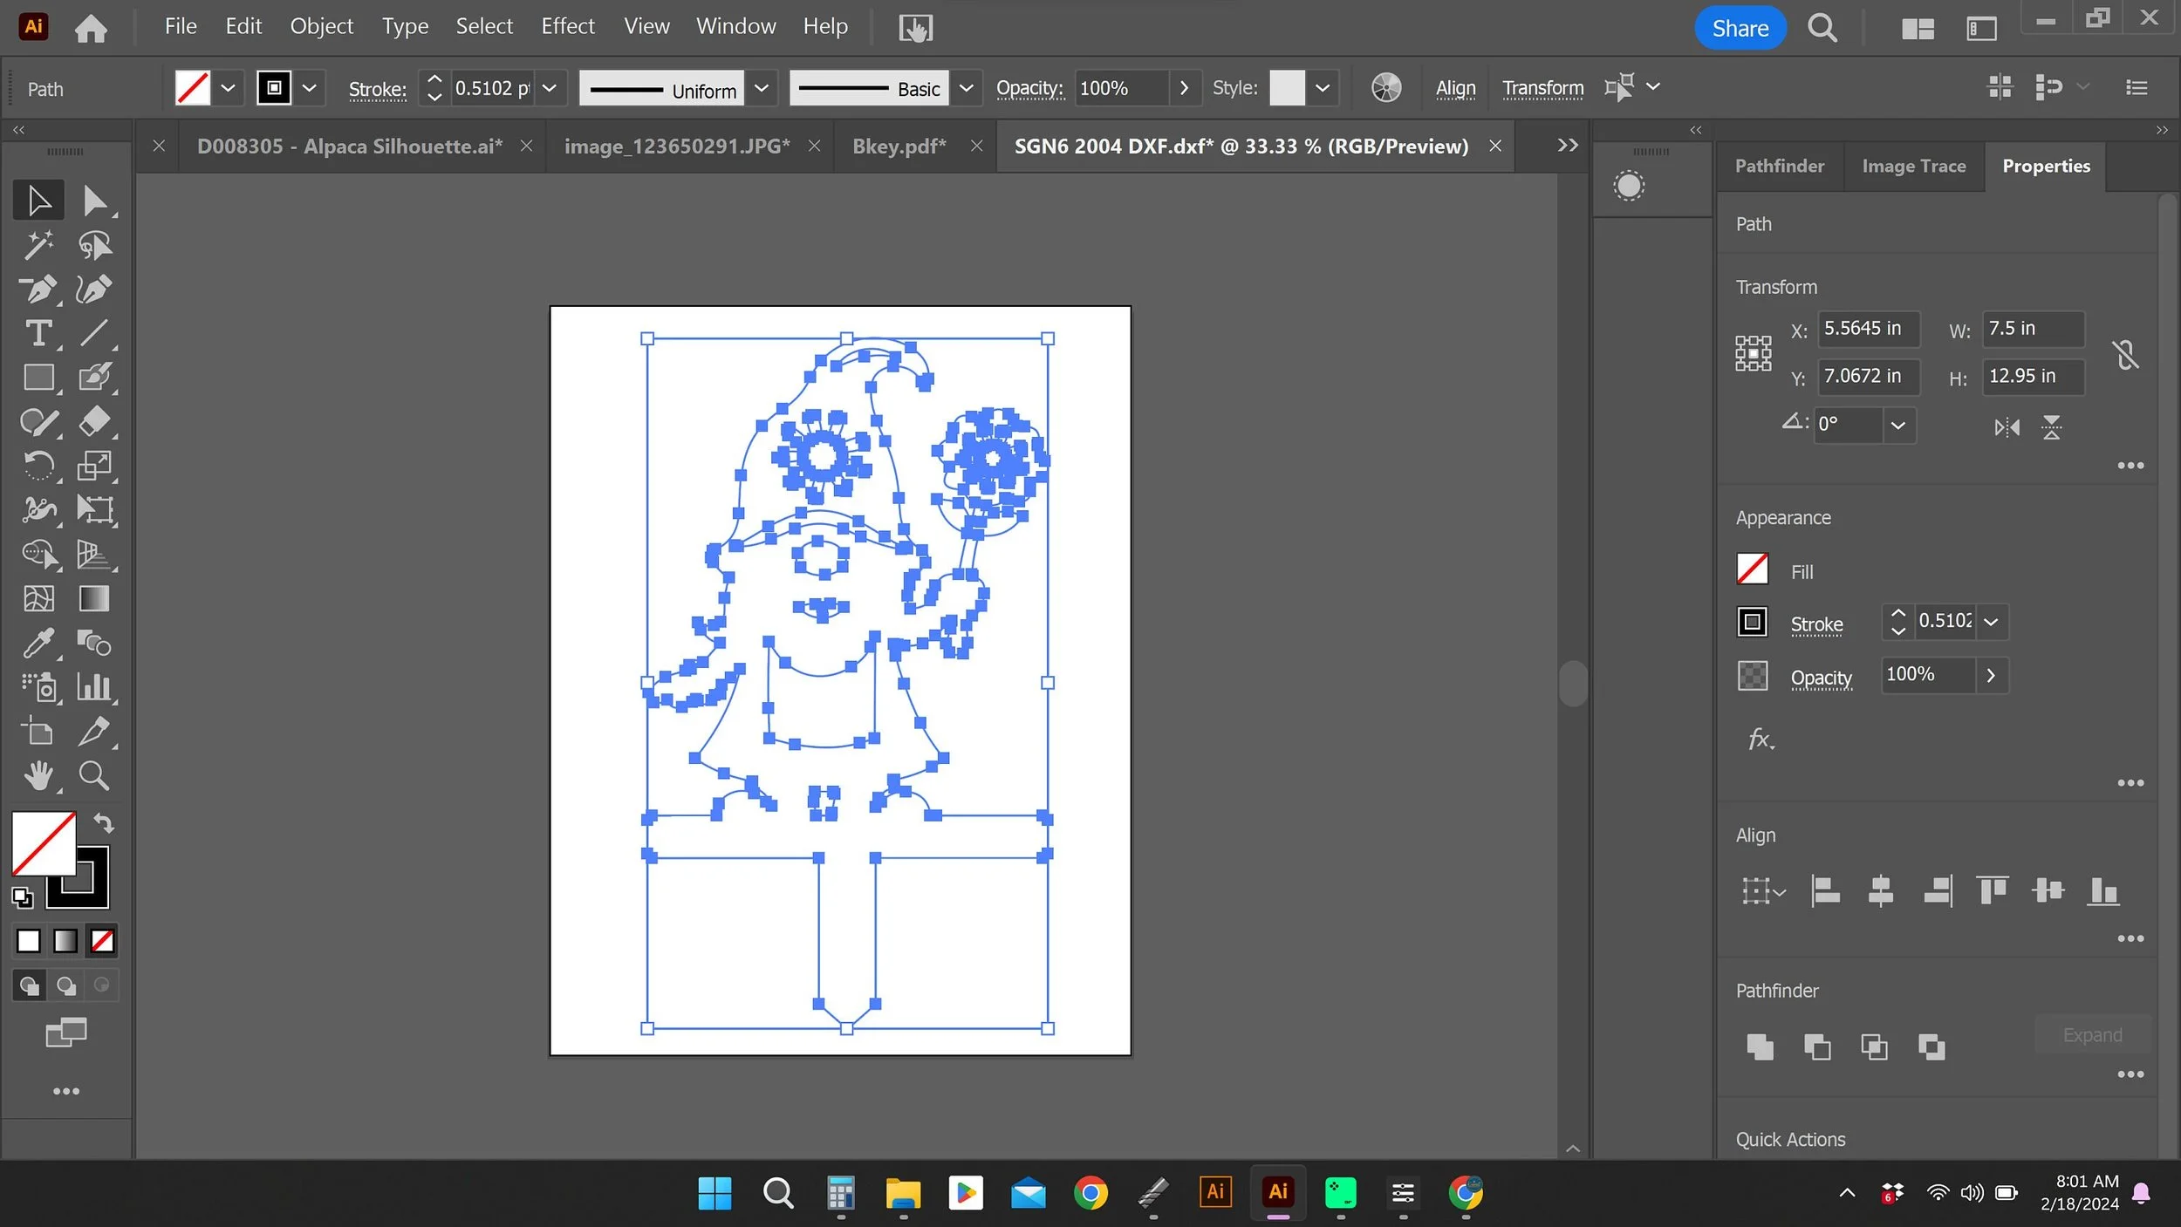Pick the Eyedropper tool
This screenshot has width=2181, height=1227.
[x=38, y=644]
